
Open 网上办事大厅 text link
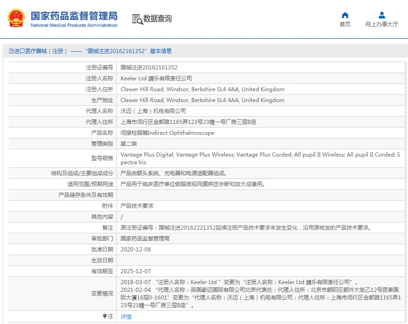[x=382, y=25]
